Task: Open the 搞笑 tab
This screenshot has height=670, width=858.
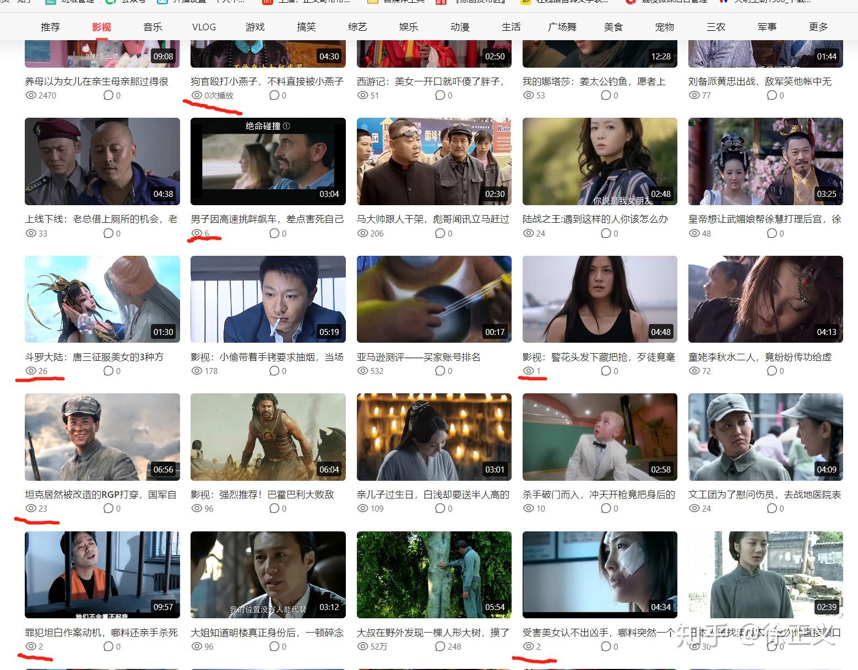Action: [306, 27]
